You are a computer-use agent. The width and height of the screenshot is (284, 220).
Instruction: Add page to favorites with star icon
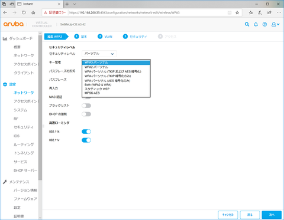(237, 12)
